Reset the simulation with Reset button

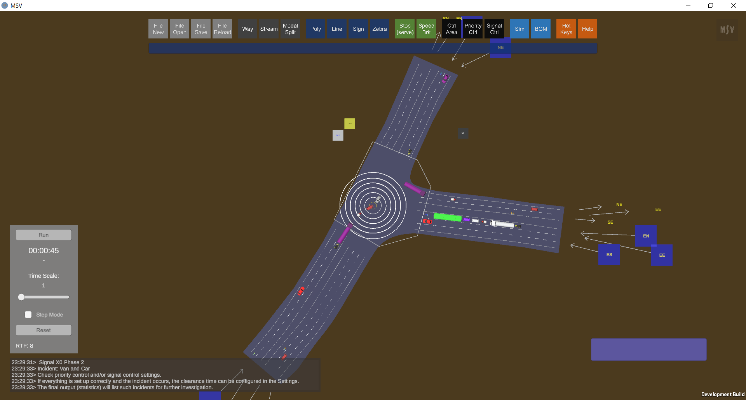point(44,330)
